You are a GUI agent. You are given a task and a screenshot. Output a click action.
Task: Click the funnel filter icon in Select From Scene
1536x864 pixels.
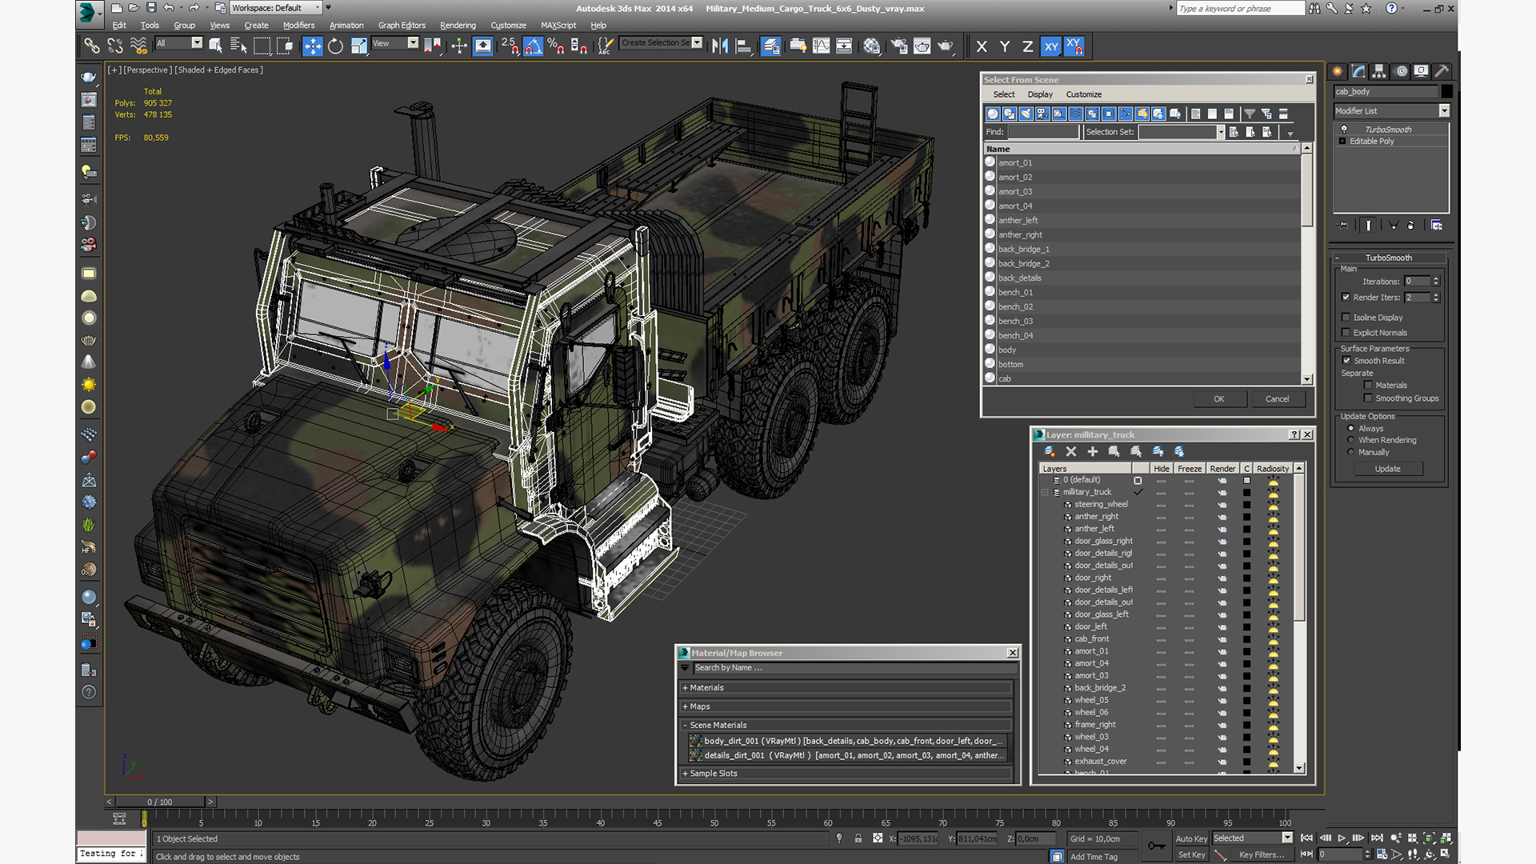(1250, 114)
